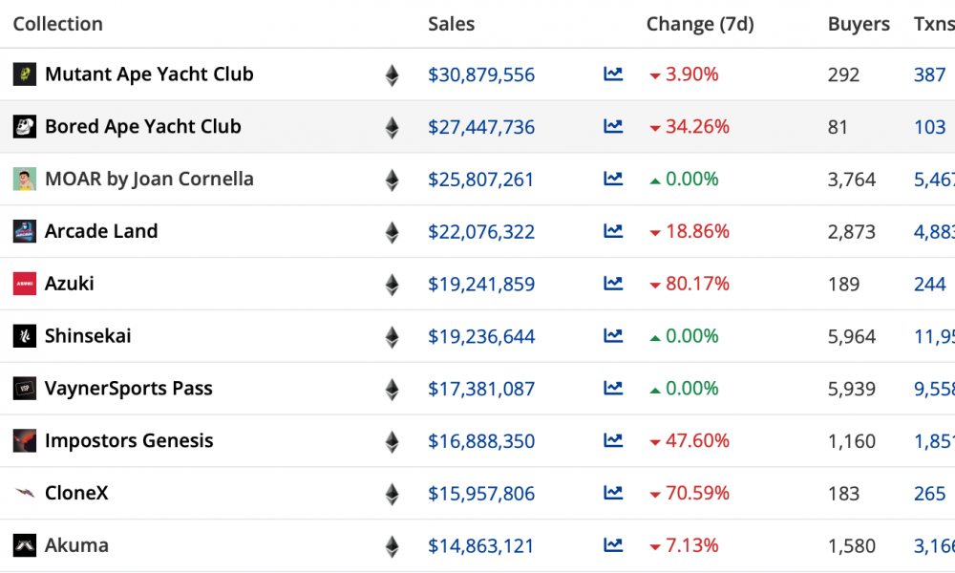The image size is (955, 573).
Task: Open VaynerSports Pass collection
Action: pyautogui.click(x=129, y=389)
